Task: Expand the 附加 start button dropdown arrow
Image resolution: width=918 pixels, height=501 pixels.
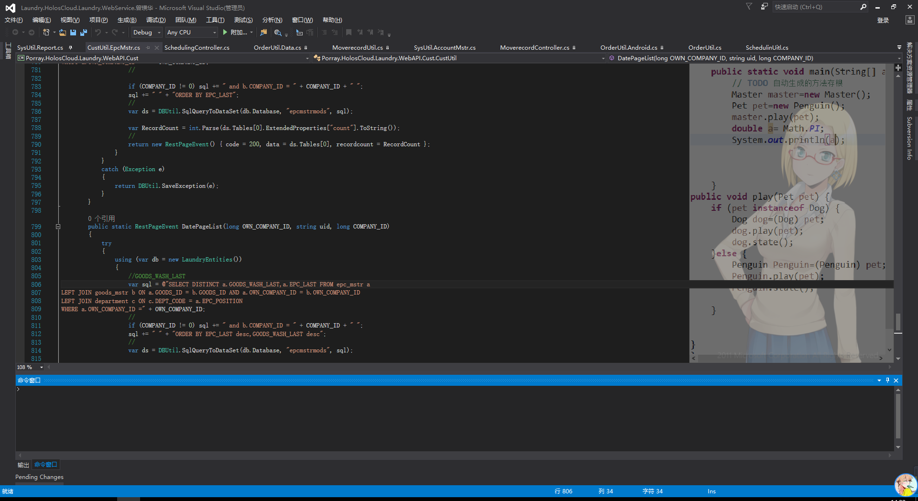Action: (x=251, y=33)
